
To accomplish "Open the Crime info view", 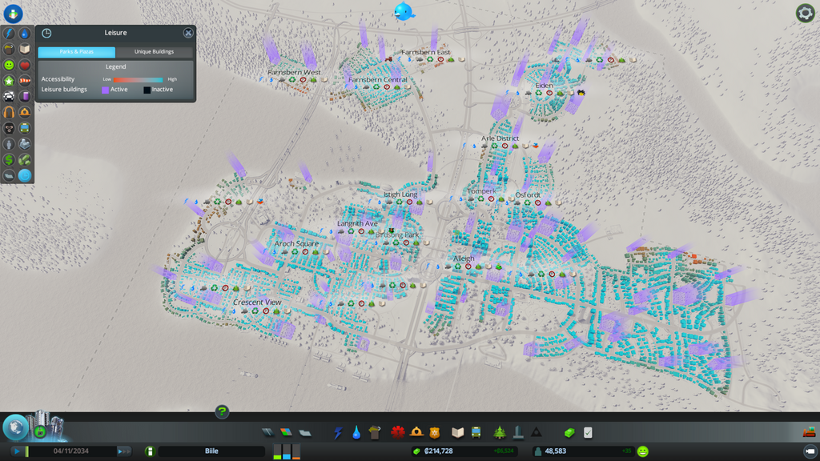I will click(9, 128).
